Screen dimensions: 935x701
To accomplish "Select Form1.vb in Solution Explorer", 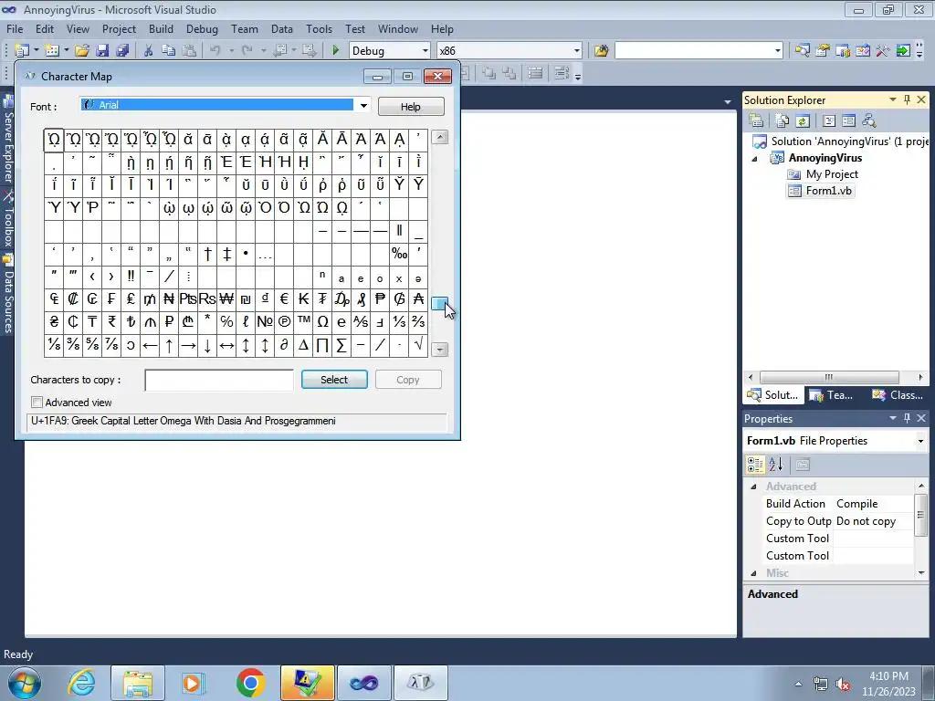I will [828, 191].
